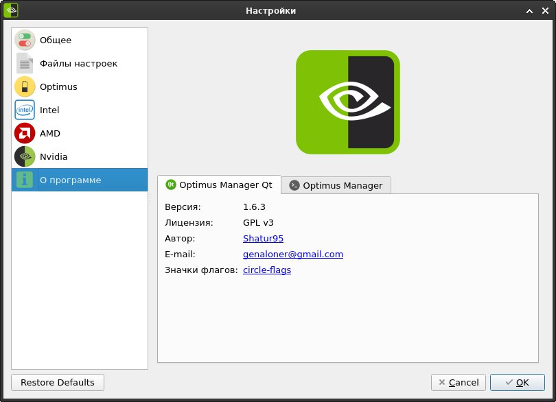Switch to the Optimus Manager tab
Viewport: 556px width, 402px height.
[x=336, y=185]
